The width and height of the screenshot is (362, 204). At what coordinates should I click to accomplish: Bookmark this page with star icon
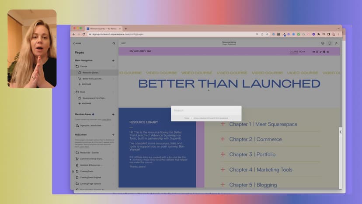[267, 34]
